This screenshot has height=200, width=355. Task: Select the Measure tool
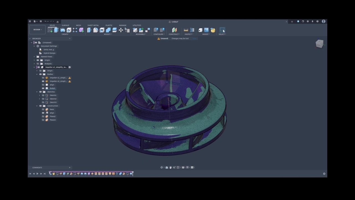(x=186, y=30)
